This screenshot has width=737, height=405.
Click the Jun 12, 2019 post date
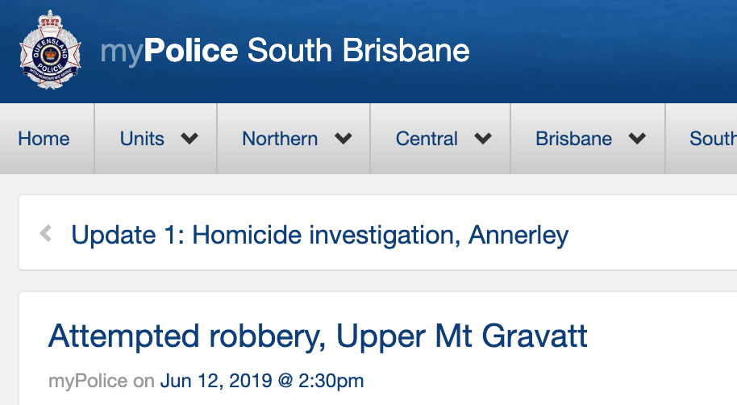click(215, 381)
